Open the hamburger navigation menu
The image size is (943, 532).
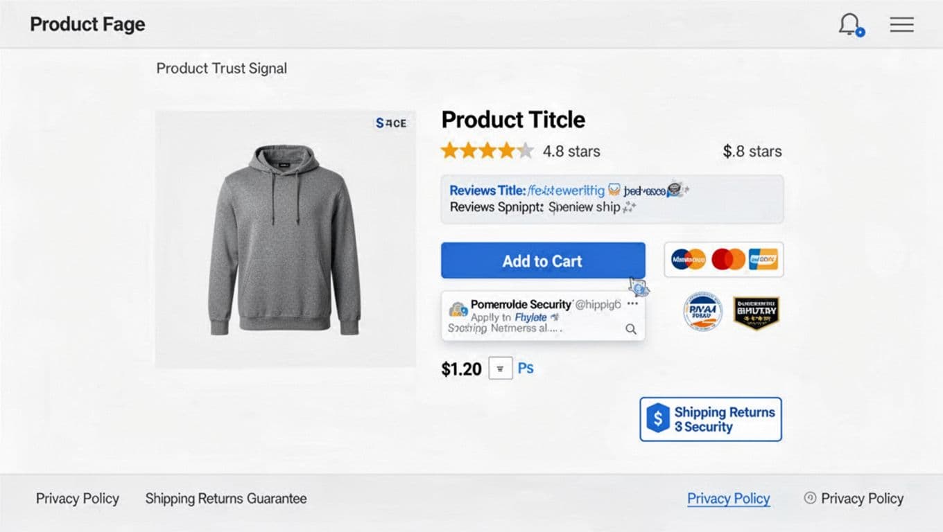pyautogui.click(x=901, y=24)
